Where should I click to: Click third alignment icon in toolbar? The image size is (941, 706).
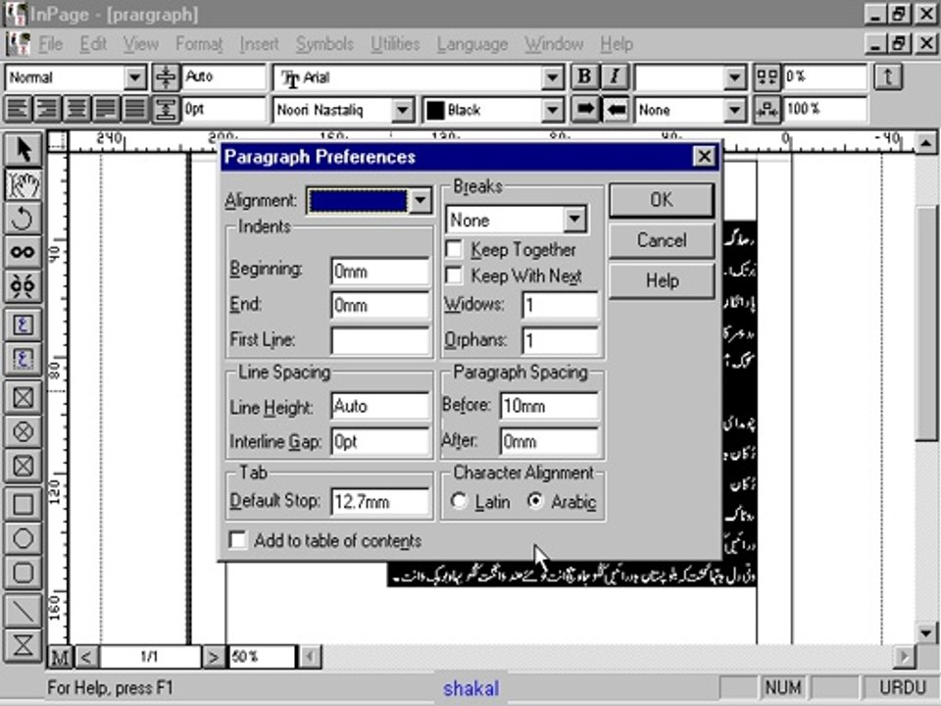pyautogui.click(x=76, y=109)
